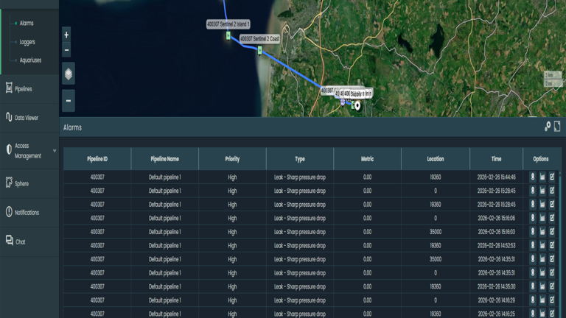Zoom out on the map

point(66,50)
